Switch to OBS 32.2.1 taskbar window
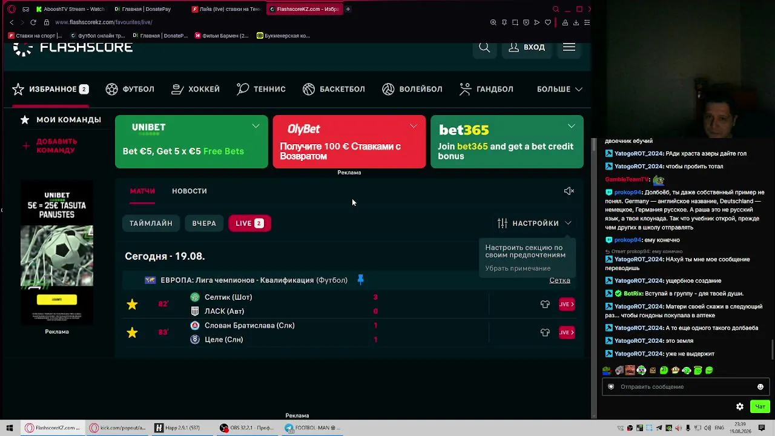The width and height of the screenshot is (775, 436). pyautogui.click(x=247, y=428)
